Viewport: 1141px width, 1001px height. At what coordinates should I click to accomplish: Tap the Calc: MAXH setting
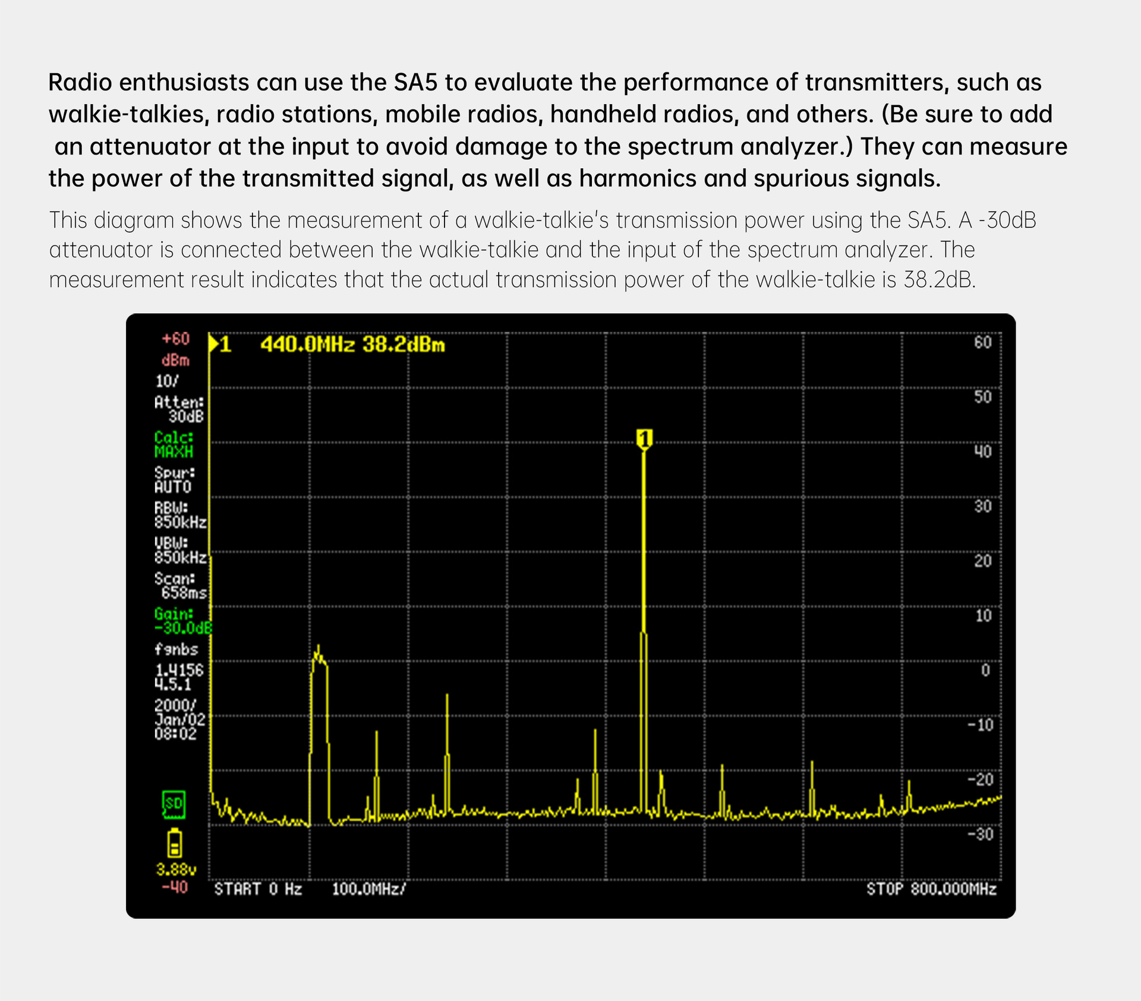tap(174, 445)
